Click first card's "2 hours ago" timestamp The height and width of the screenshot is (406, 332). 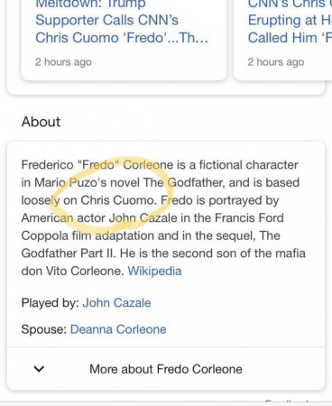point(63,62)
